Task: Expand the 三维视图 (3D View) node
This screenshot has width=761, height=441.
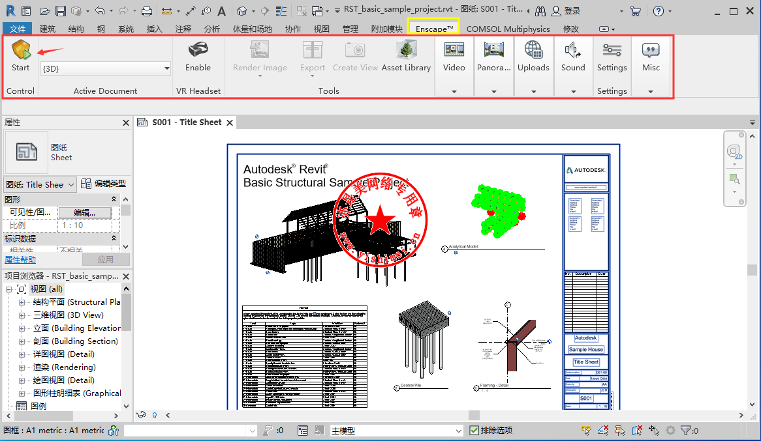Action: pyautogui.click(x=22, y=315)
